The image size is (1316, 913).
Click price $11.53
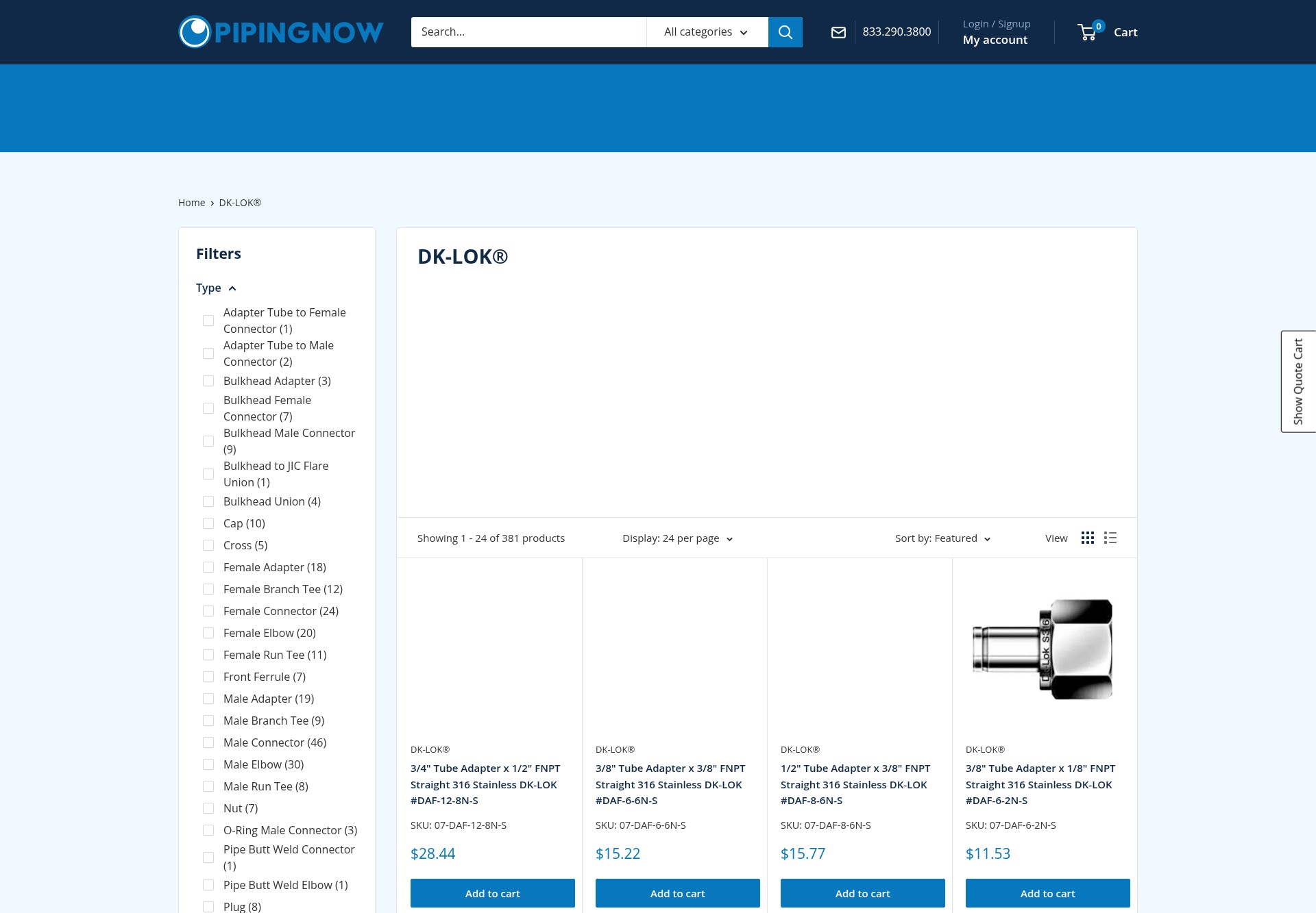[x=988, y=854]
